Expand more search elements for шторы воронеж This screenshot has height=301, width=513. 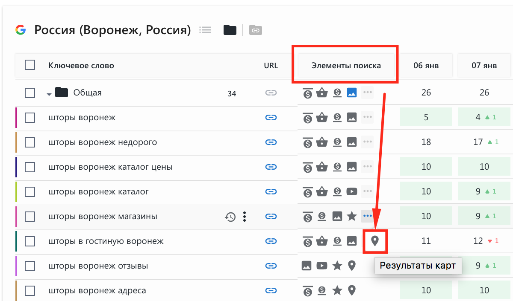[x=367, y=117]
